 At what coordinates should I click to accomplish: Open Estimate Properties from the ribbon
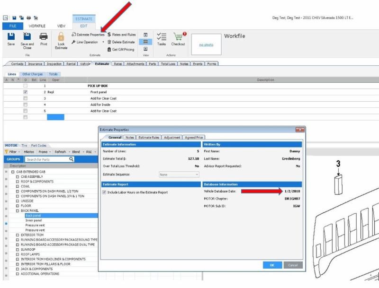[88, 35]
